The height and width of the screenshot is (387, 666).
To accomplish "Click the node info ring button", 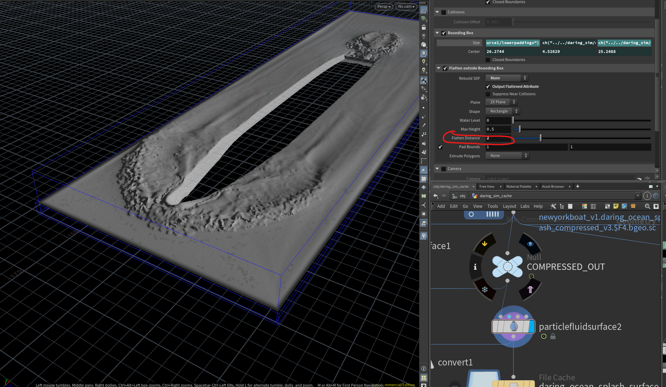I will point(475,267).
